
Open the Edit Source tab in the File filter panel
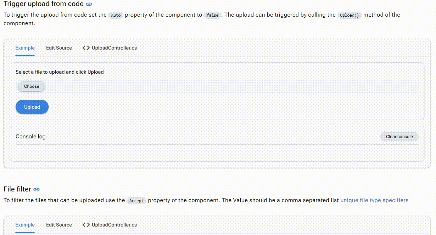point(59,225)
